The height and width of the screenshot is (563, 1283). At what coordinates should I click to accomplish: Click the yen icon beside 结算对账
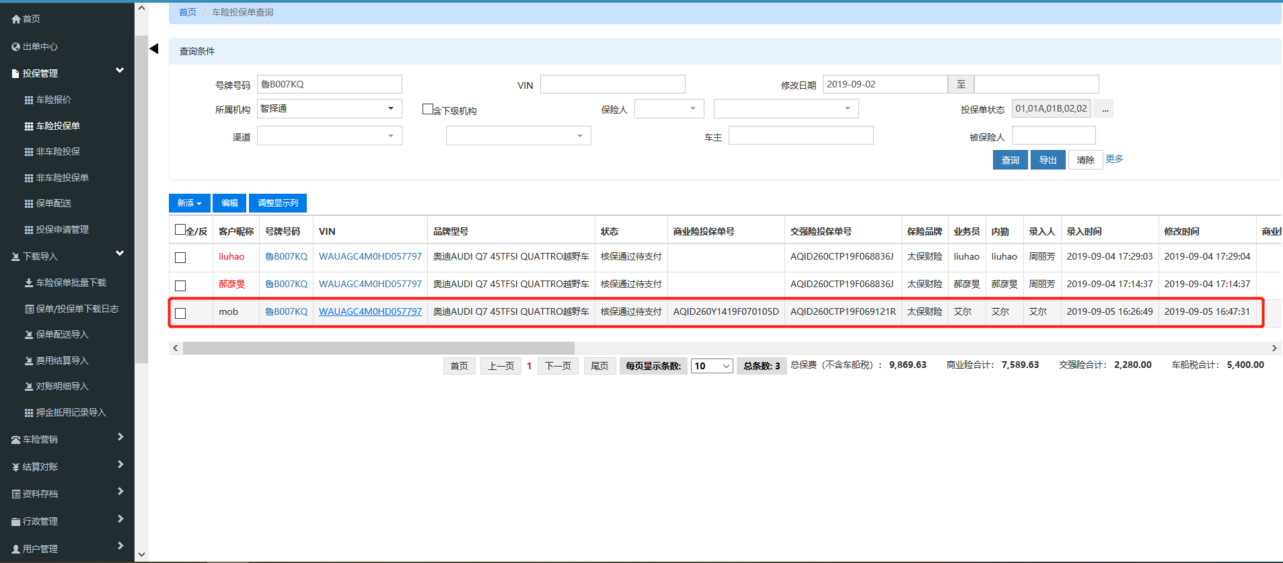(x=16, y=467)
